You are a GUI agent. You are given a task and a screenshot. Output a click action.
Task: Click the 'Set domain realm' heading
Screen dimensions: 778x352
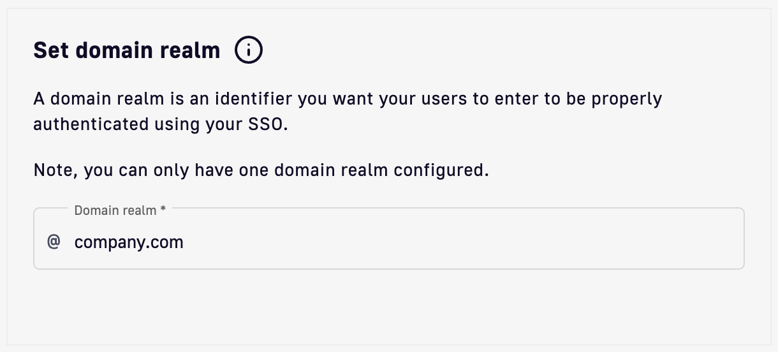coord(126,50)
